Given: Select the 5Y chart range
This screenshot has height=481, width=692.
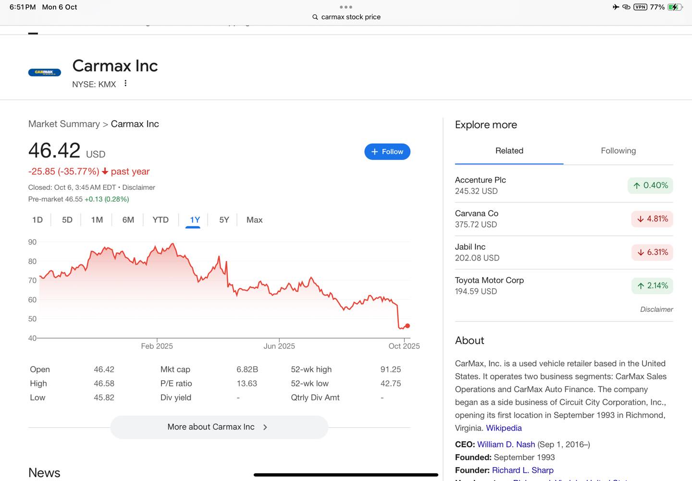Looking at the screenshot, I should [224, 220].
